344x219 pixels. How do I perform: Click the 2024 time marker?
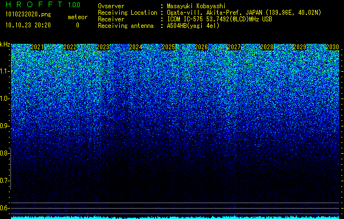click(136, 47)
